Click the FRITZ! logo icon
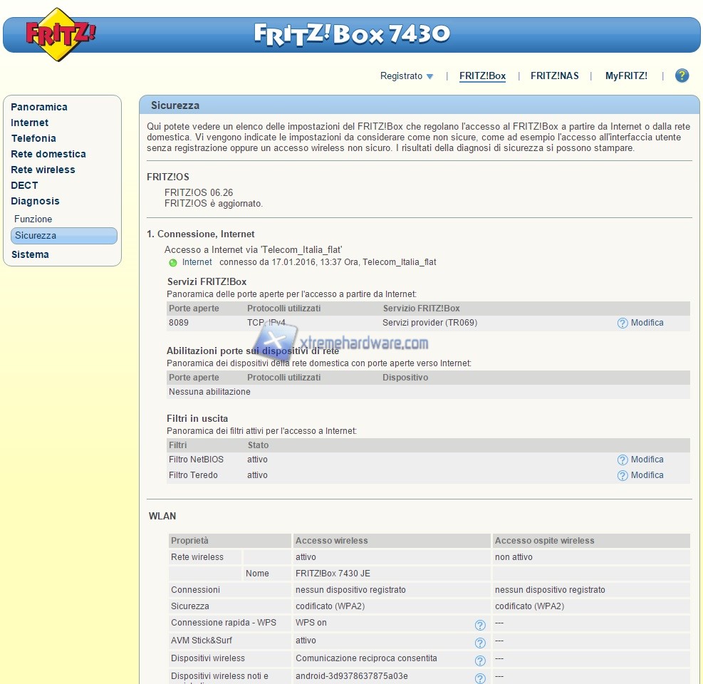703x684 pixels. [60, 34]
